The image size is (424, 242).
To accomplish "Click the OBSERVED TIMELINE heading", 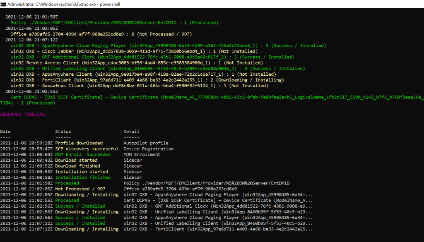I will pyautogui.click(x=24, y=114).
